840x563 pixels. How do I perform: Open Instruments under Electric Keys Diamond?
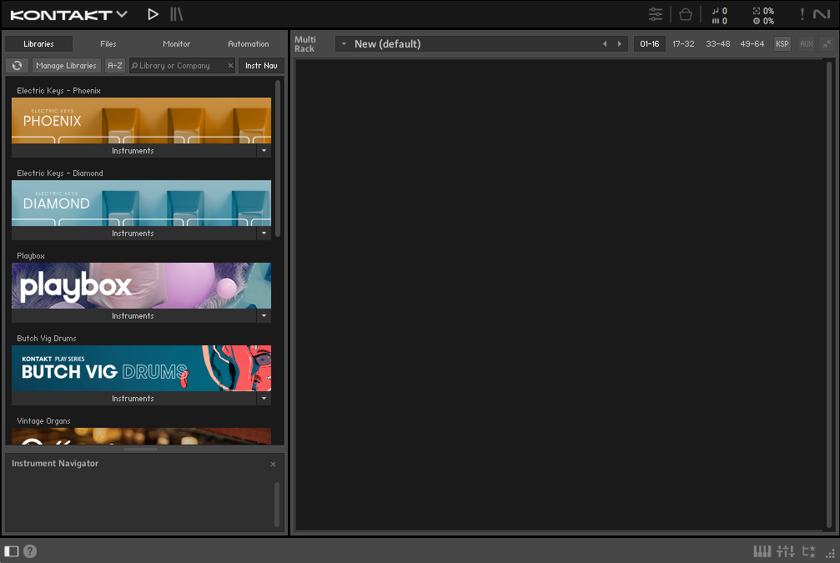[x=133, y=233]
